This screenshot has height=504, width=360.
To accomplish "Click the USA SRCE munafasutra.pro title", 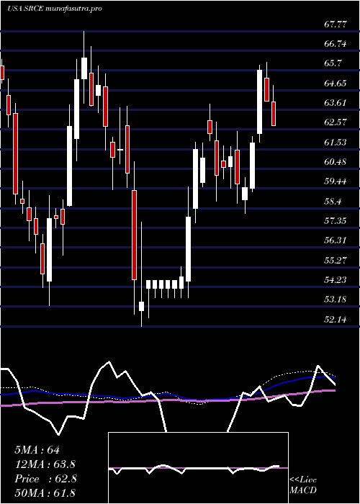I will click(54, 9).
